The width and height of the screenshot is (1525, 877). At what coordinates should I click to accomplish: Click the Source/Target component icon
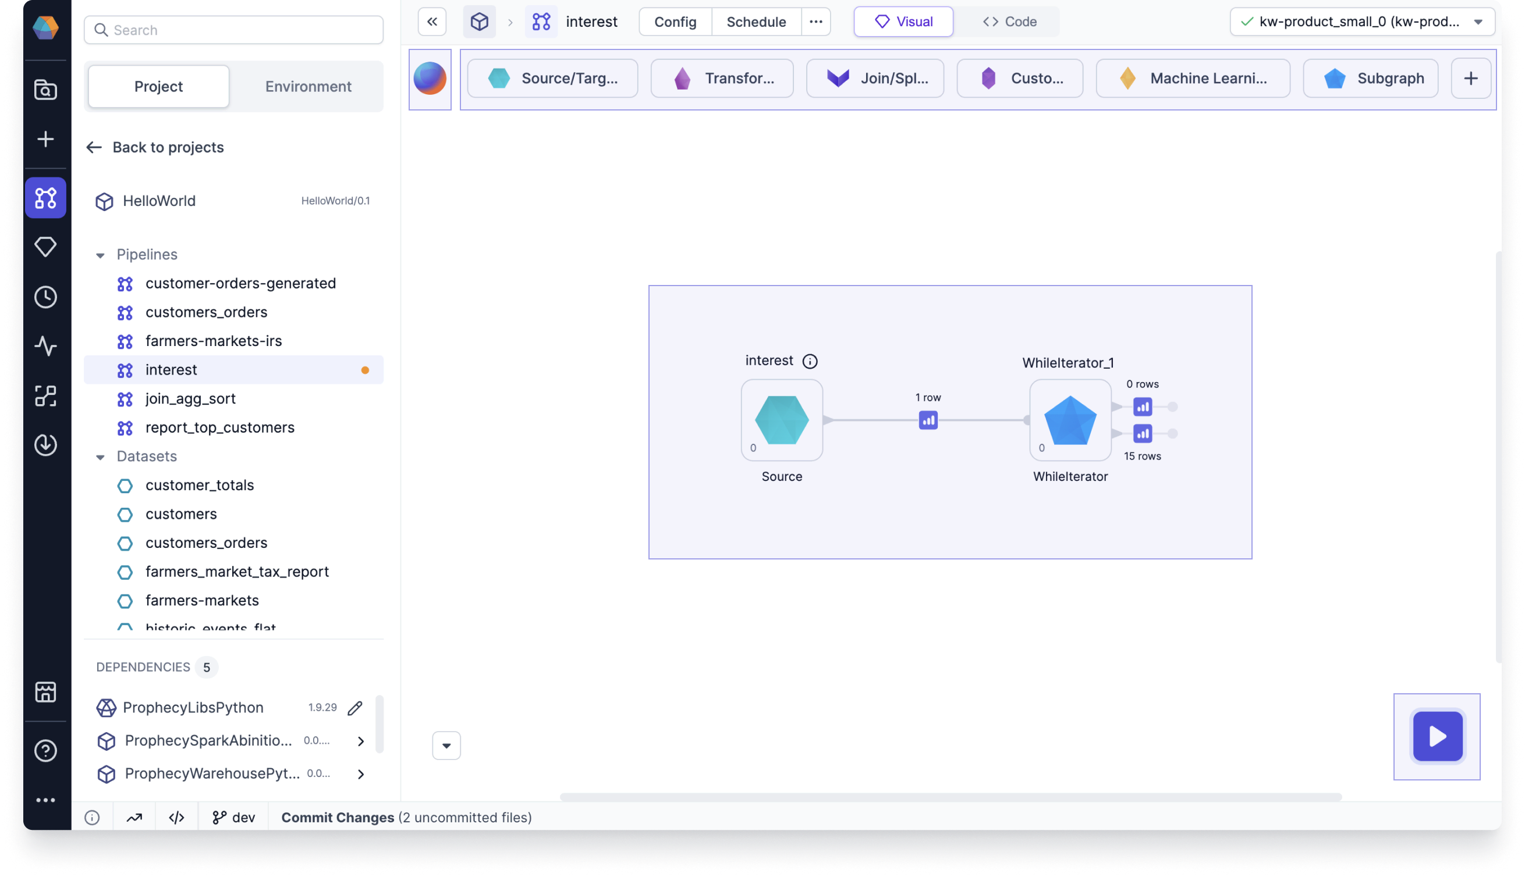click(x=499, y=79)
